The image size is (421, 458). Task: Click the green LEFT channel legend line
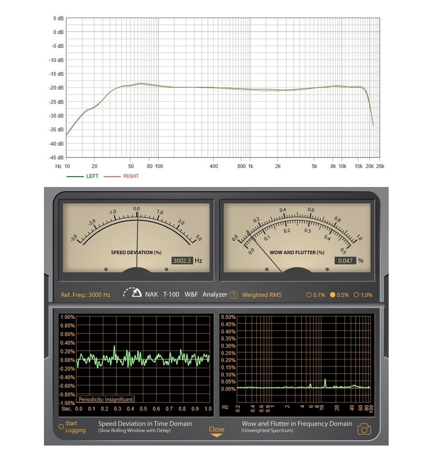pyautogui.click(x=74, y=177)
